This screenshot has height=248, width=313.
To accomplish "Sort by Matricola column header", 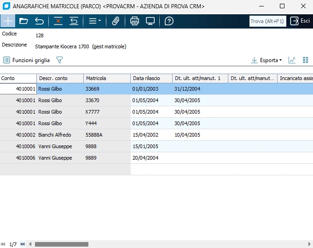I will 106,78.
